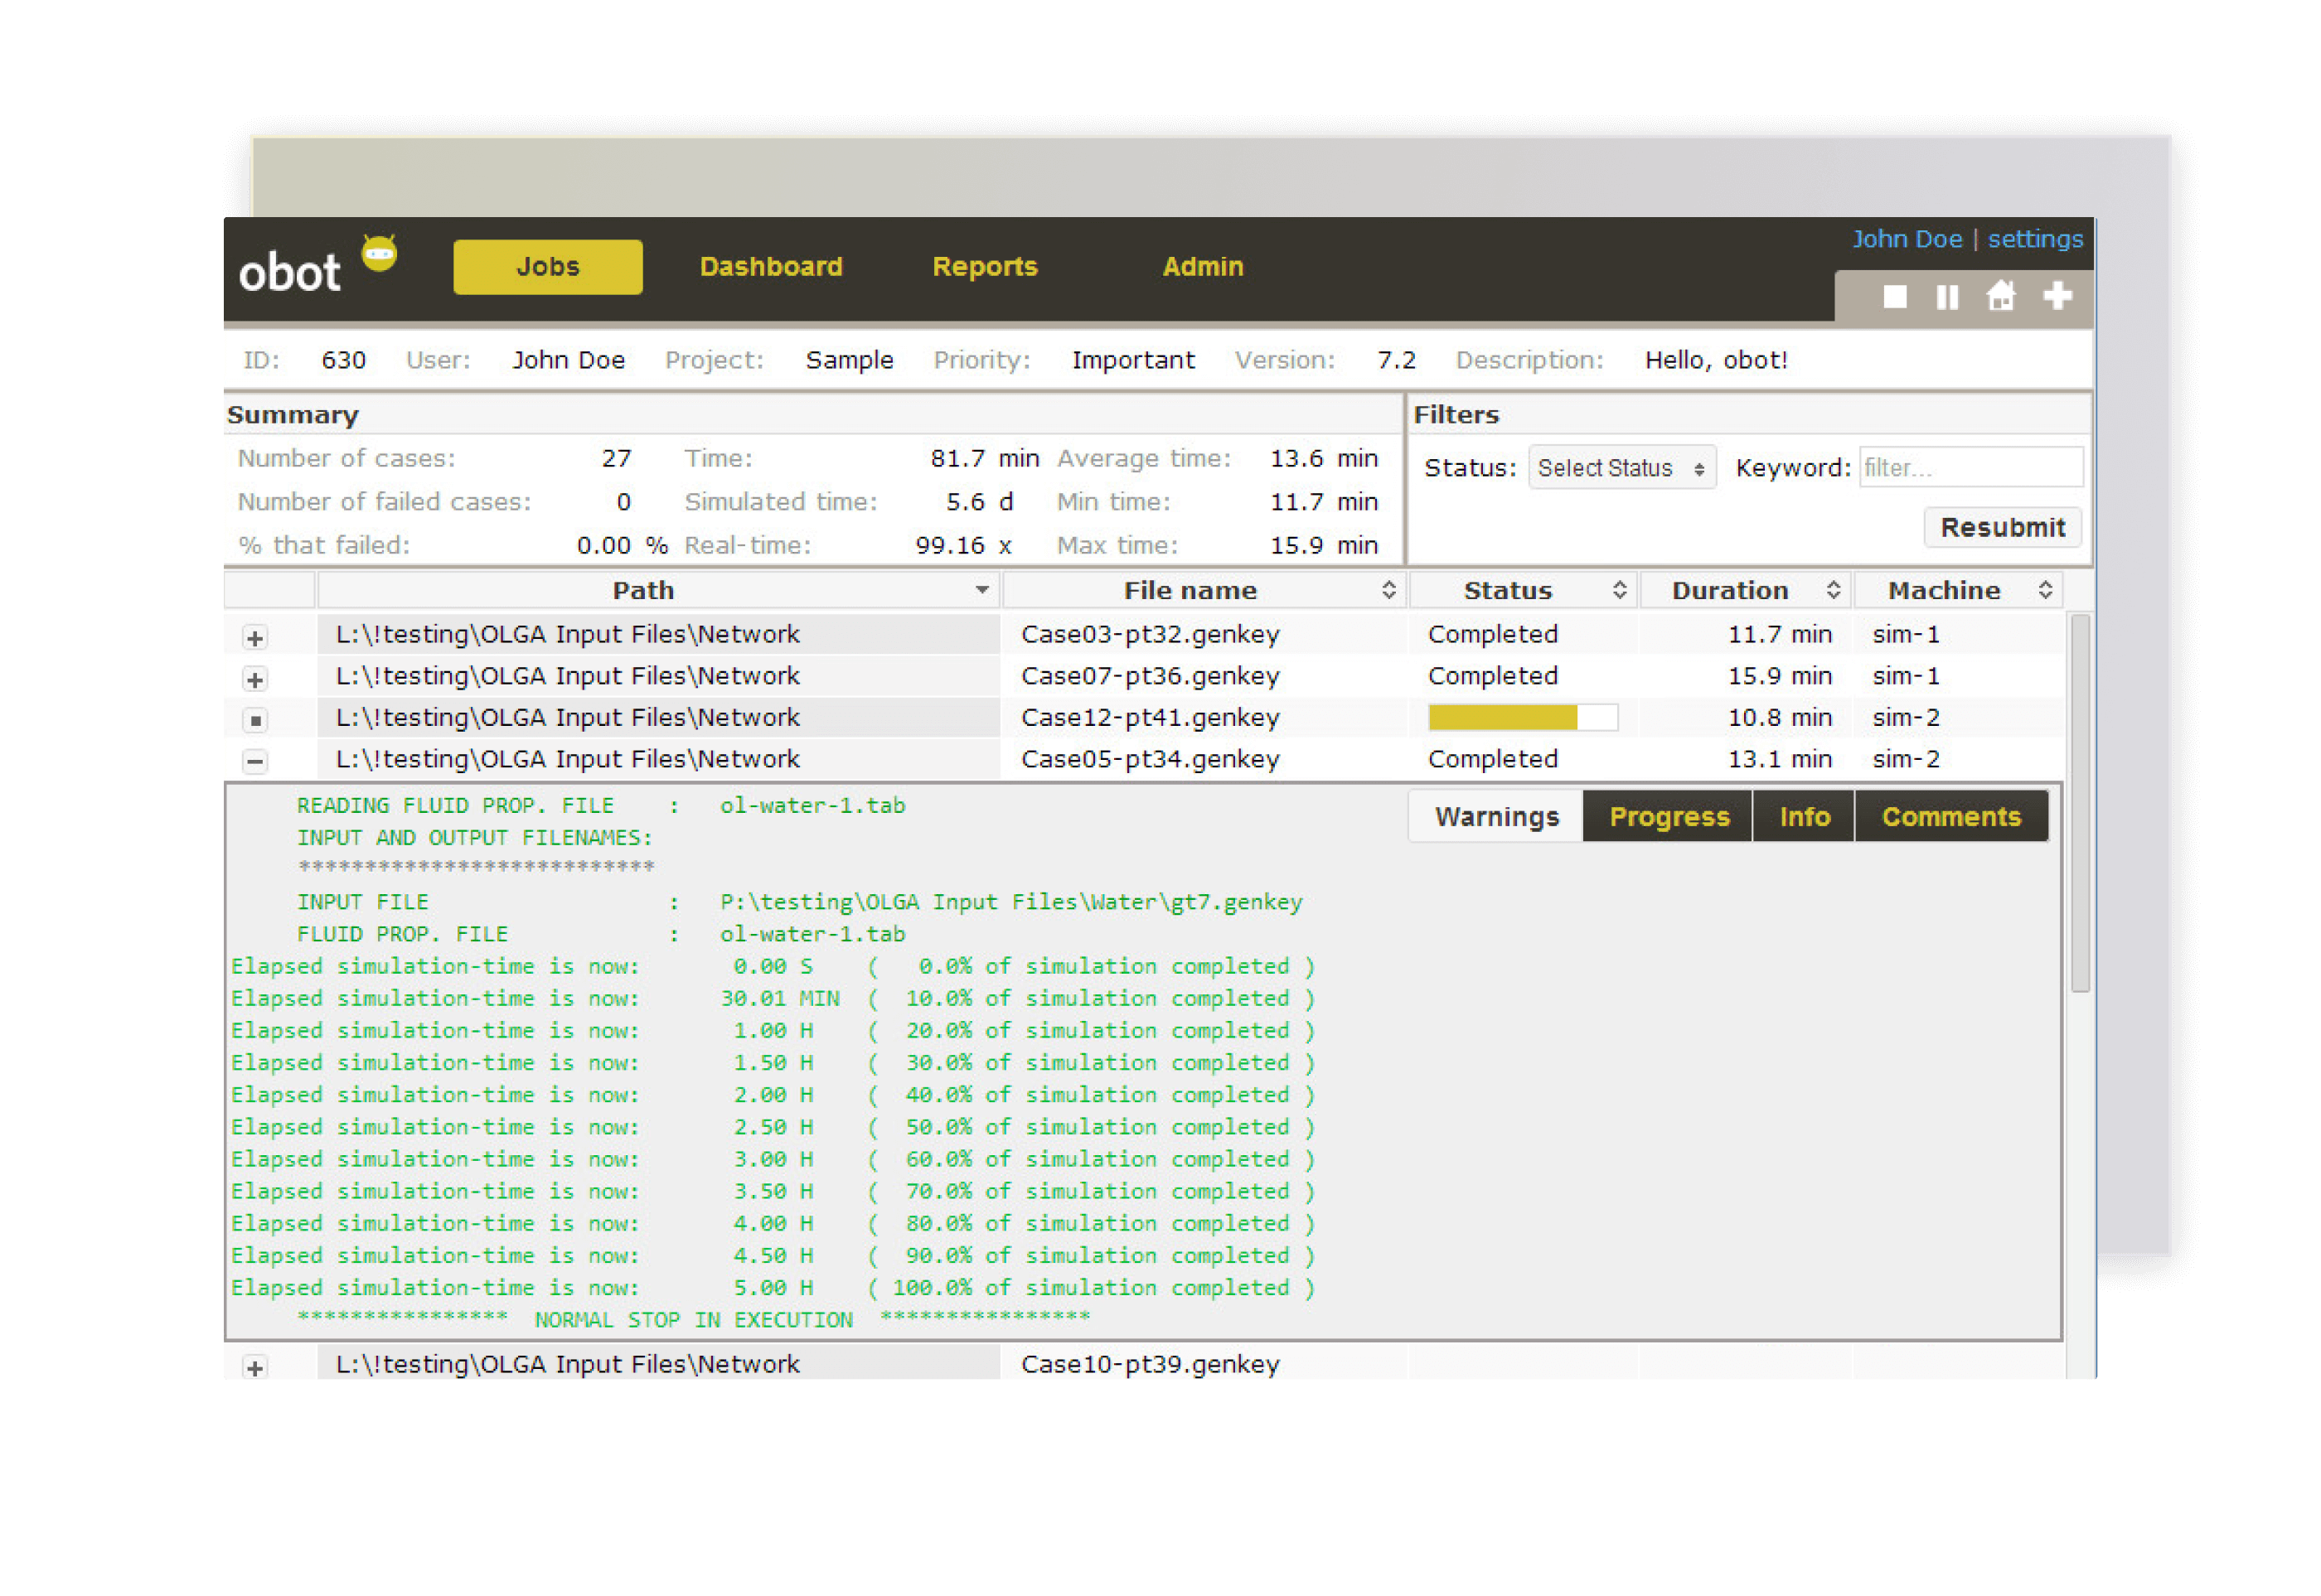The width and height of the screenshot is (2321, 1596).
Task: Open the settings link
Action: click(x=2034, y=239)
